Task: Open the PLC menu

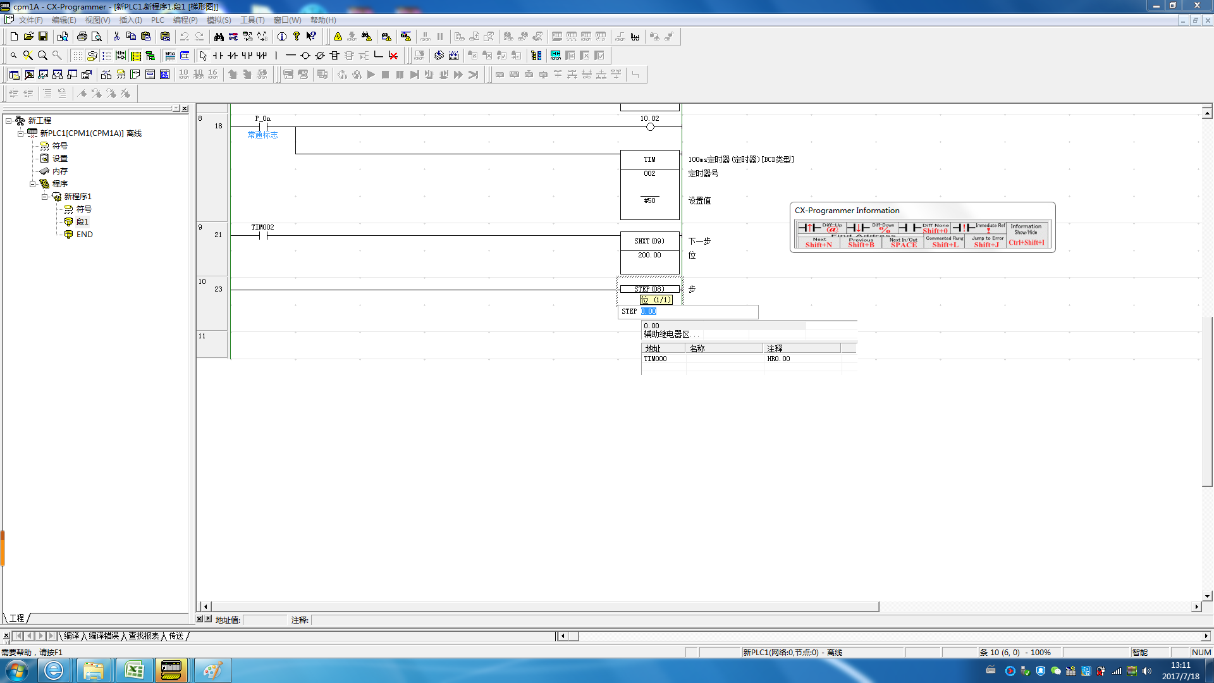Action: (157, 20)
